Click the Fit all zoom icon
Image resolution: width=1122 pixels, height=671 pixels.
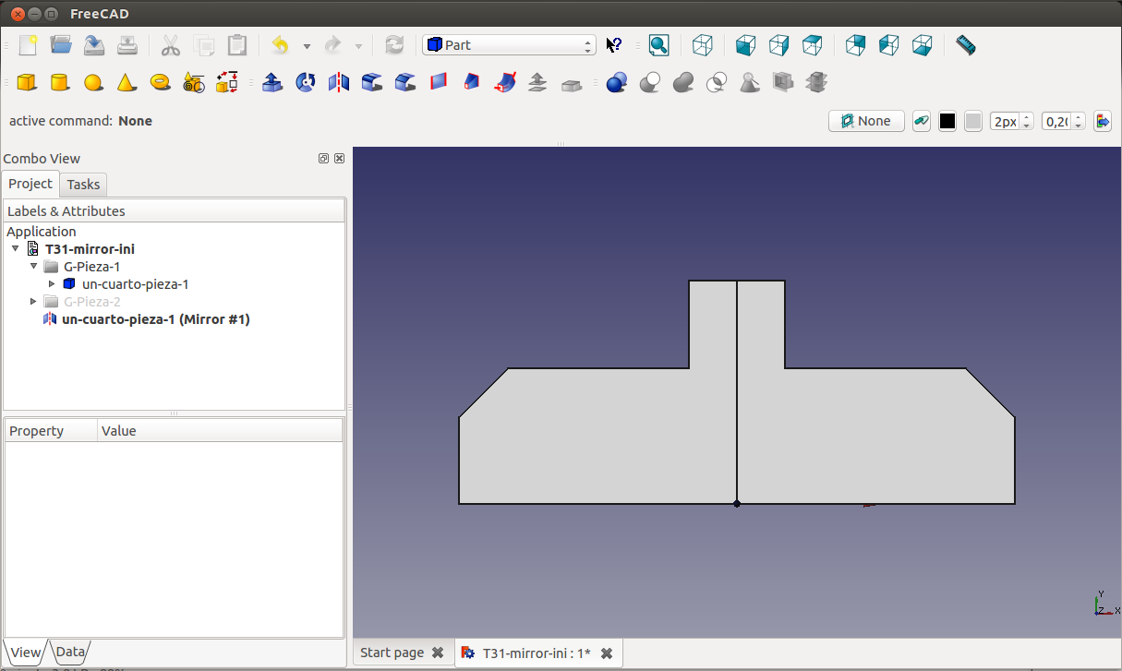click(x=658, y=45)
